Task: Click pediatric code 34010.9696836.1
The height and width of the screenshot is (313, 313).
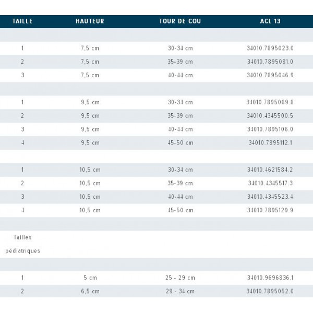Action: tap(270, 278)
